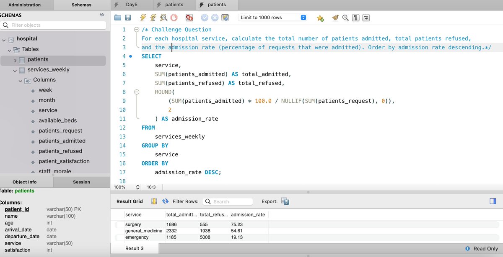Refresh result data with blue arrows icon
Viewport: 503px width, 257px height.
(x=165, y=201)
